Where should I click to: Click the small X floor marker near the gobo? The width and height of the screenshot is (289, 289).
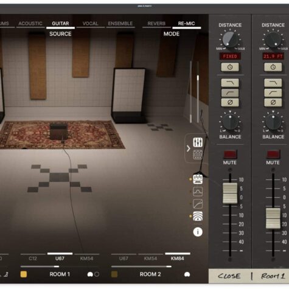coord(160,127)
